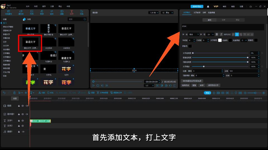Click the notification bell icon

tap(208, 6)
